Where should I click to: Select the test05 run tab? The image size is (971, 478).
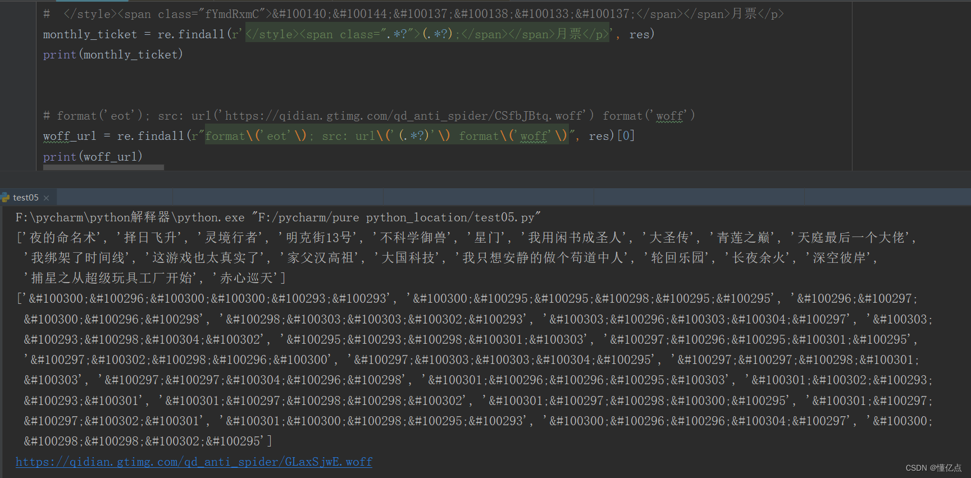click(26, 198)
